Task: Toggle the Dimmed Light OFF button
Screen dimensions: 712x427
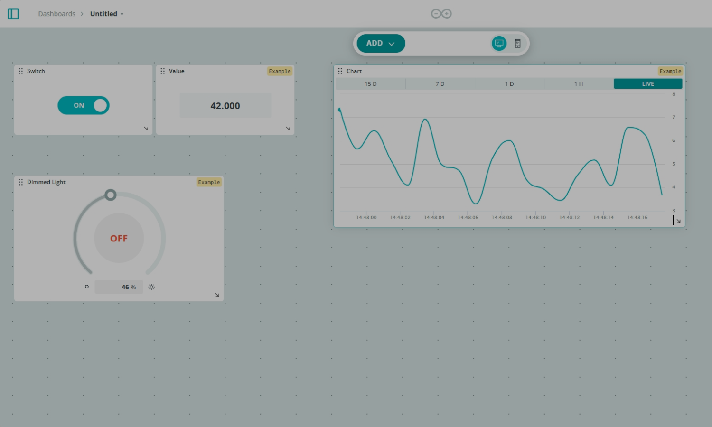Action: coord(119,238)
